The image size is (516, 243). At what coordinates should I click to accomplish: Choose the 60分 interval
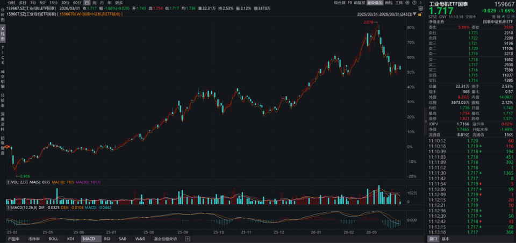point(77,3)
